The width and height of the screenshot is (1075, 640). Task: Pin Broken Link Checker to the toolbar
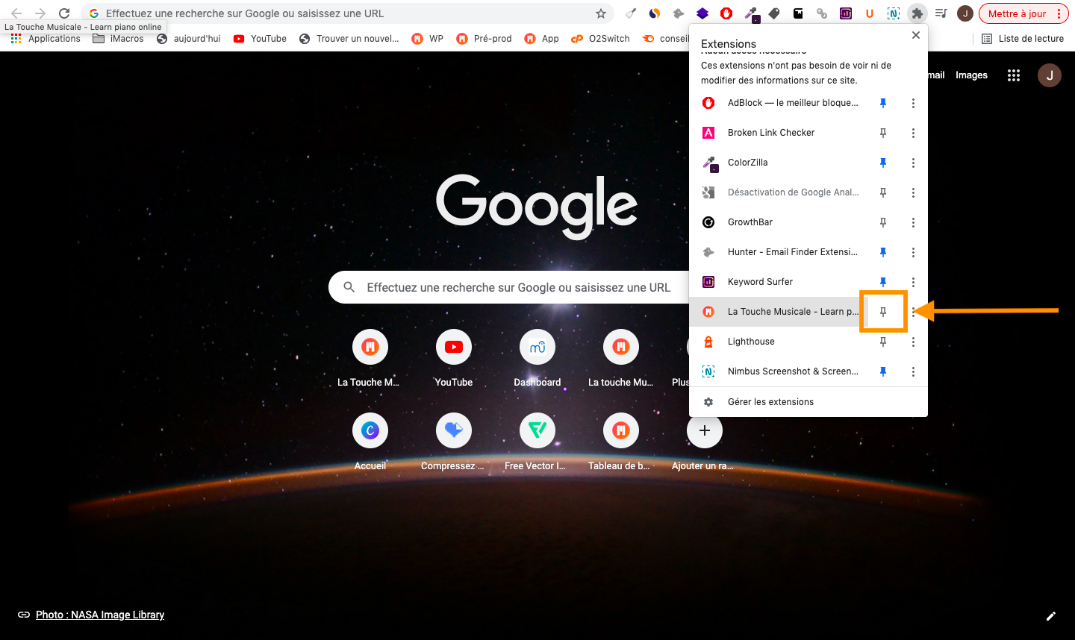(x=883, y=133)
